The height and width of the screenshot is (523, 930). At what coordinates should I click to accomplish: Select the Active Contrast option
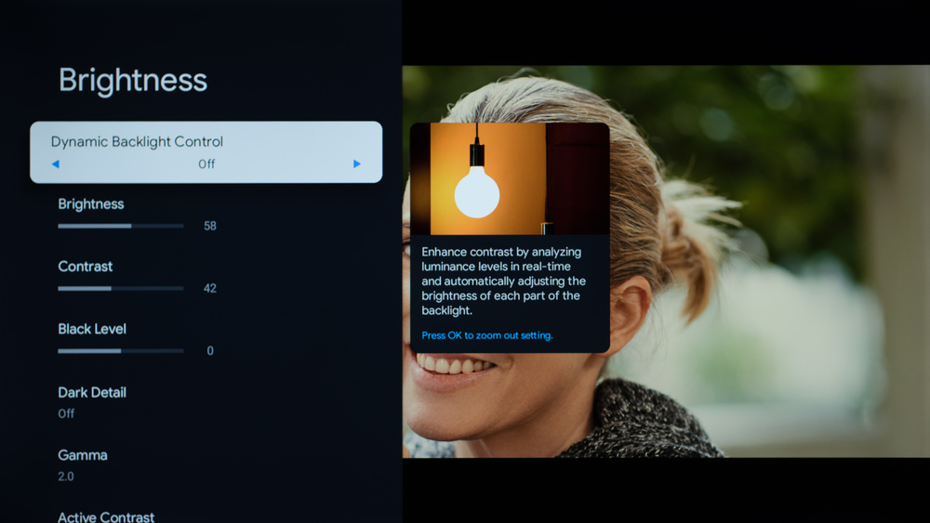pos(106,516)
